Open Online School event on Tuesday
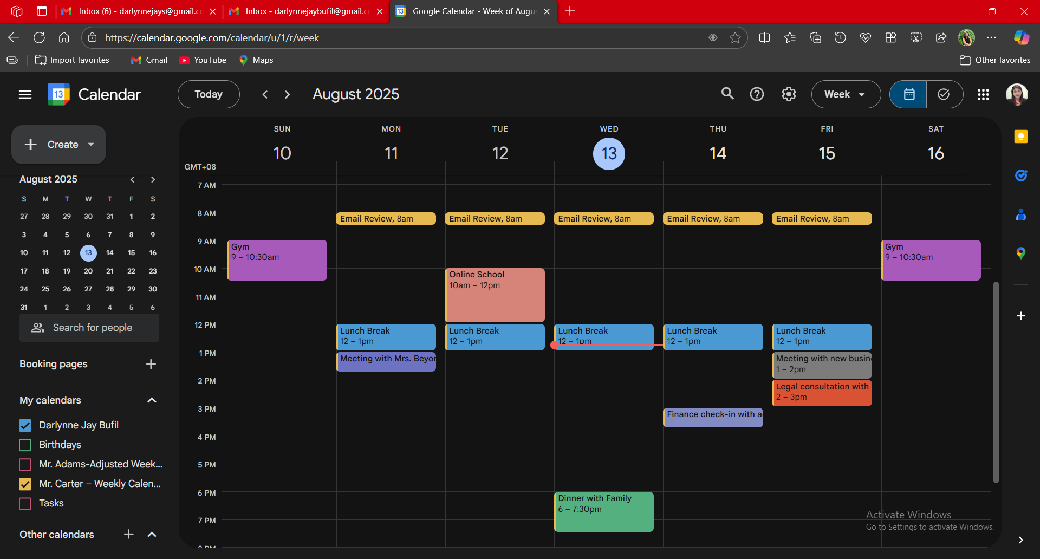Screen dimensions: 1040x559 pos(495,295)
